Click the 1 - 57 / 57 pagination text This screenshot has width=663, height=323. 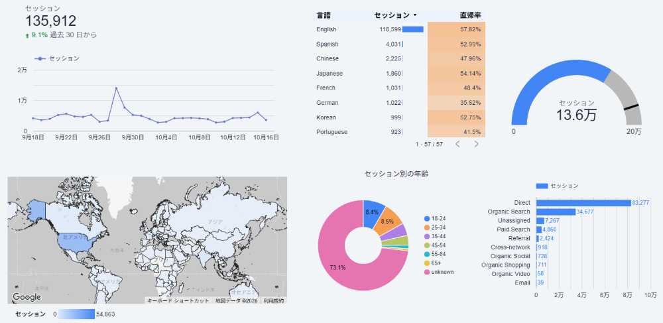coord(429,144)
